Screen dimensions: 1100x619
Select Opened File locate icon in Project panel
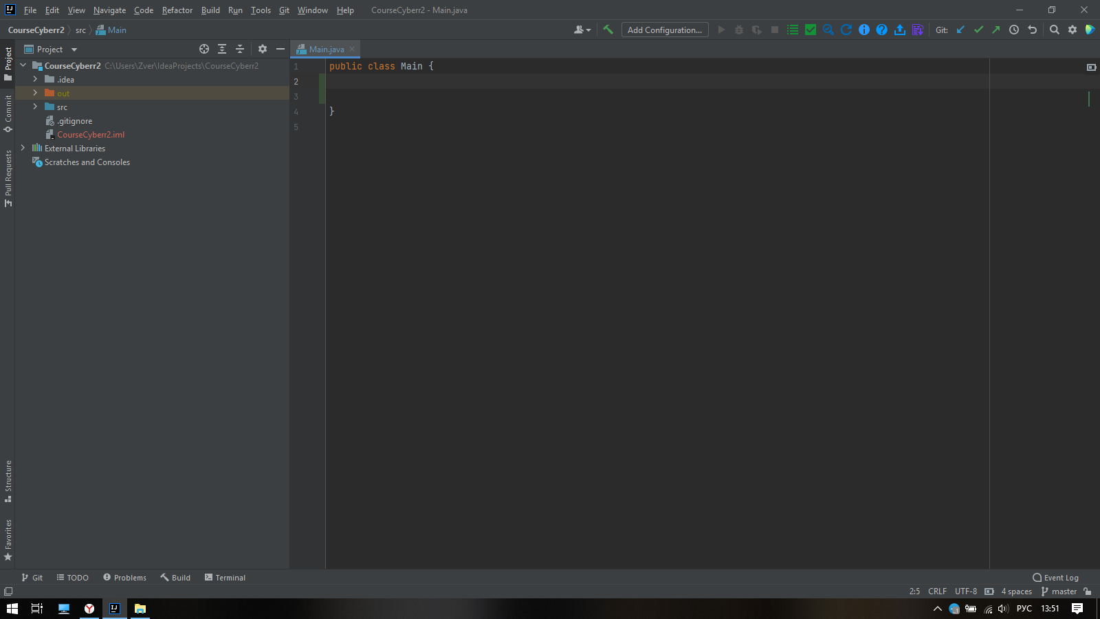204,49
